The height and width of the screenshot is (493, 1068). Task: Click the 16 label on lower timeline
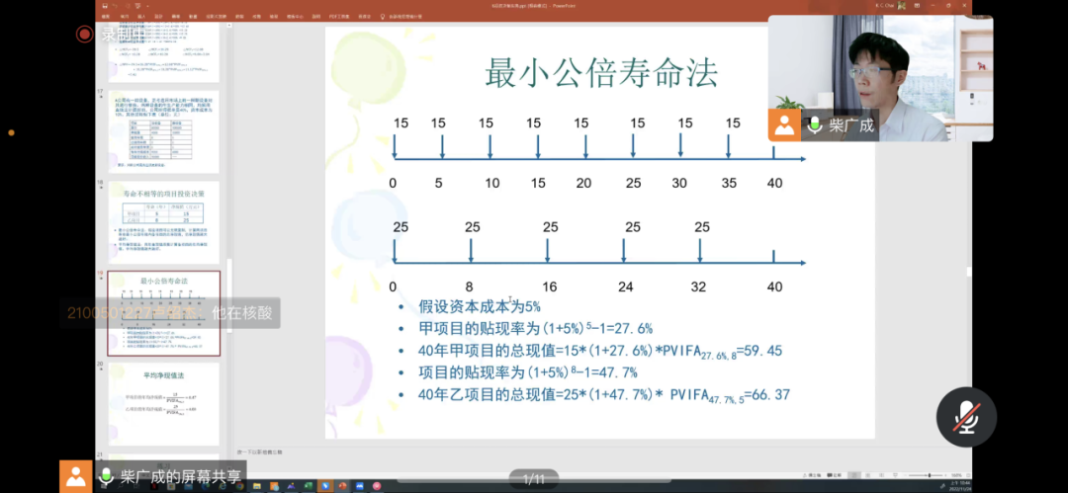(x=550, y=287)
